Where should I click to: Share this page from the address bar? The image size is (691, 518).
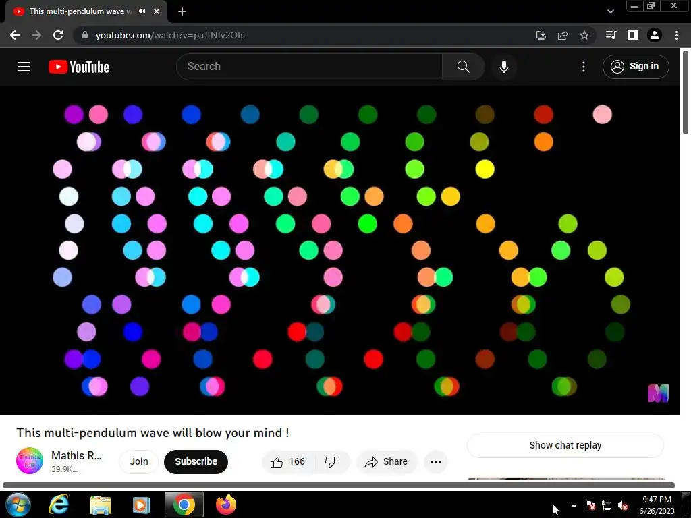pos(563,35)
